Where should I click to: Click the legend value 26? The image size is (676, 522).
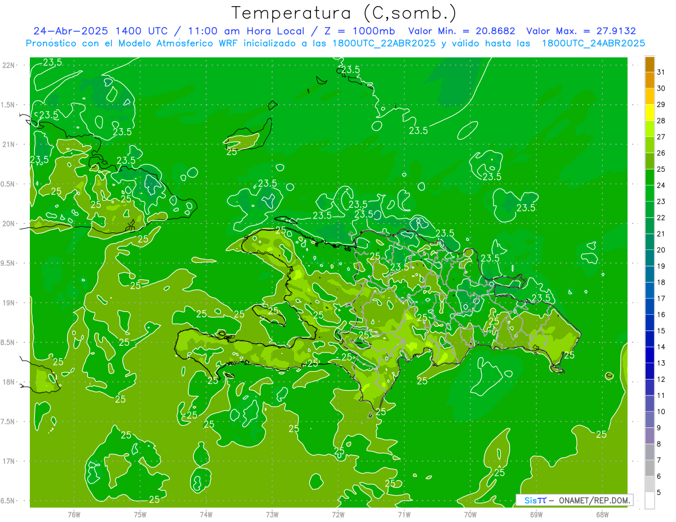tap(661, 153)
